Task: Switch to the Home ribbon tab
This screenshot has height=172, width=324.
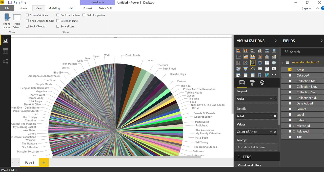Action: pyautogui.click(x=23, y=8)
